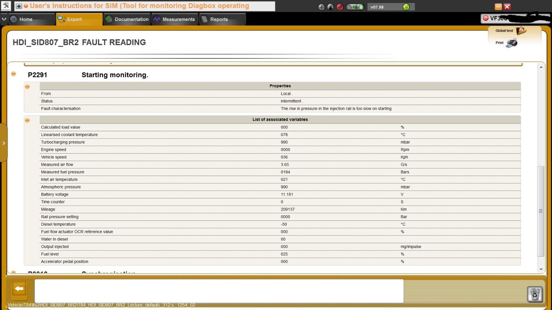Expand the message bar plus icon
This screenshot has height=310, width=552.
[19, 6]
